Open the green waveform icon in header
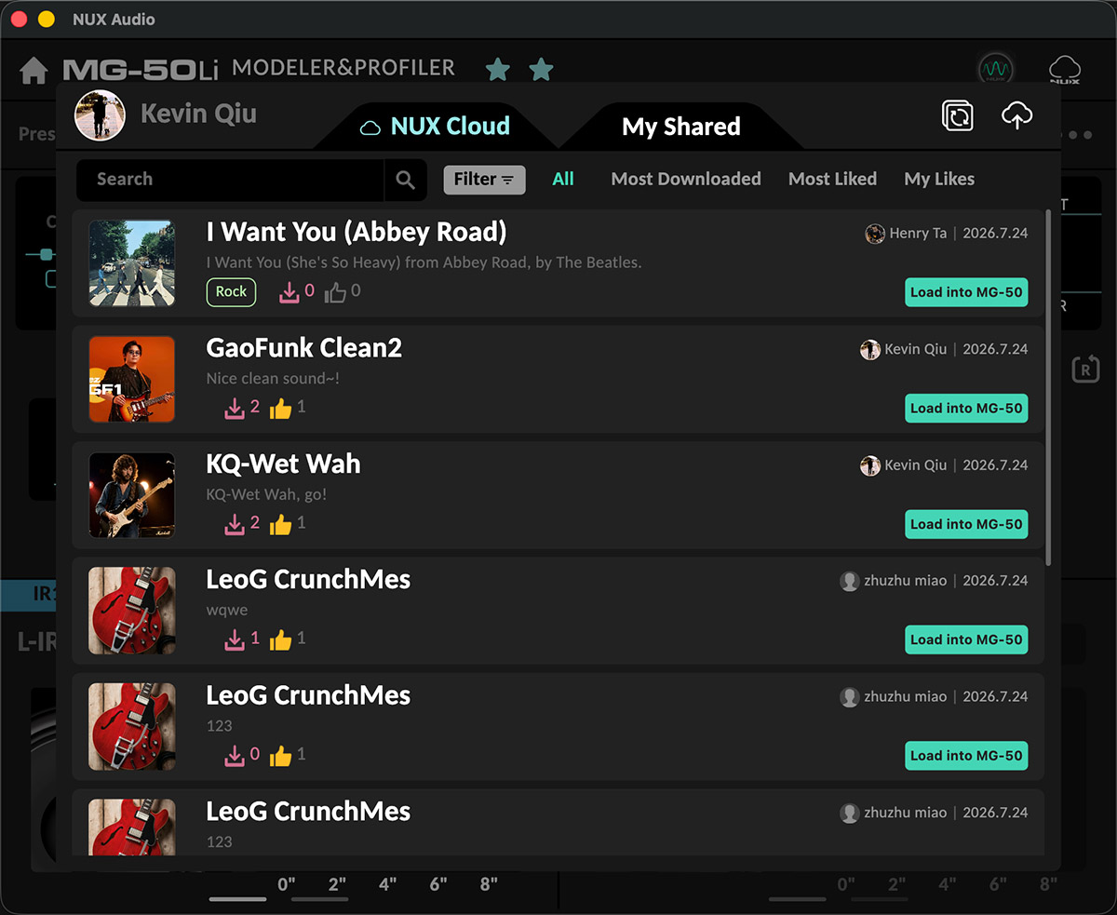Image resolution: width=1117 pixels, height=915 pixels. point(996,70)
